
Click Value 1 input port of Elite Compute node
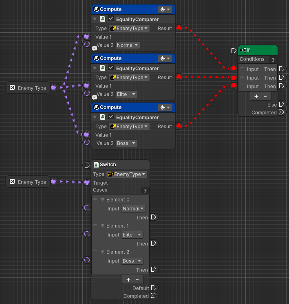pos(87,85)
